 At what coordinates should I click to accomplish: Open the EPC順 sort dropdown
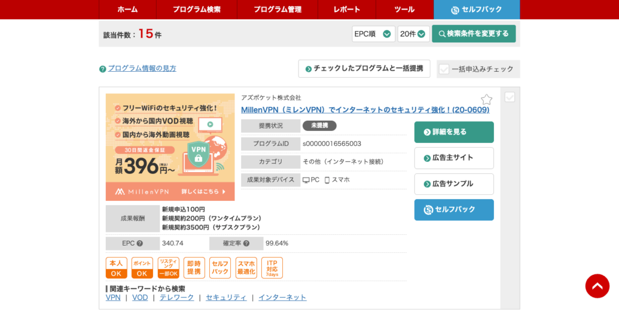point(373,34)
